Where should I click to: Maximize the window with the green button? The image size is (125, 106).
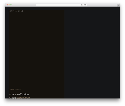pyautogui.click(x=11, y=5)
